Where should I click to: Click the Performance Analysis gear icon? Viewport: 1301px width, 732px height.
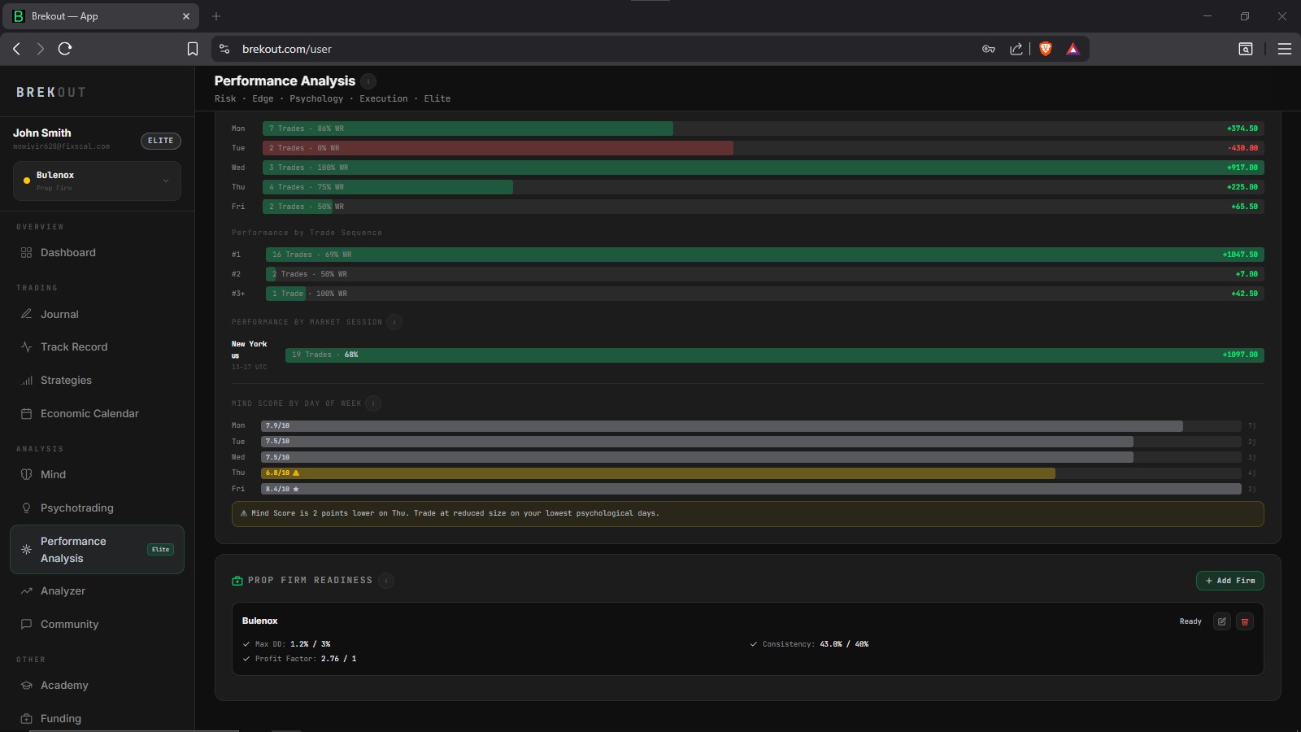[x=26, y=550]
